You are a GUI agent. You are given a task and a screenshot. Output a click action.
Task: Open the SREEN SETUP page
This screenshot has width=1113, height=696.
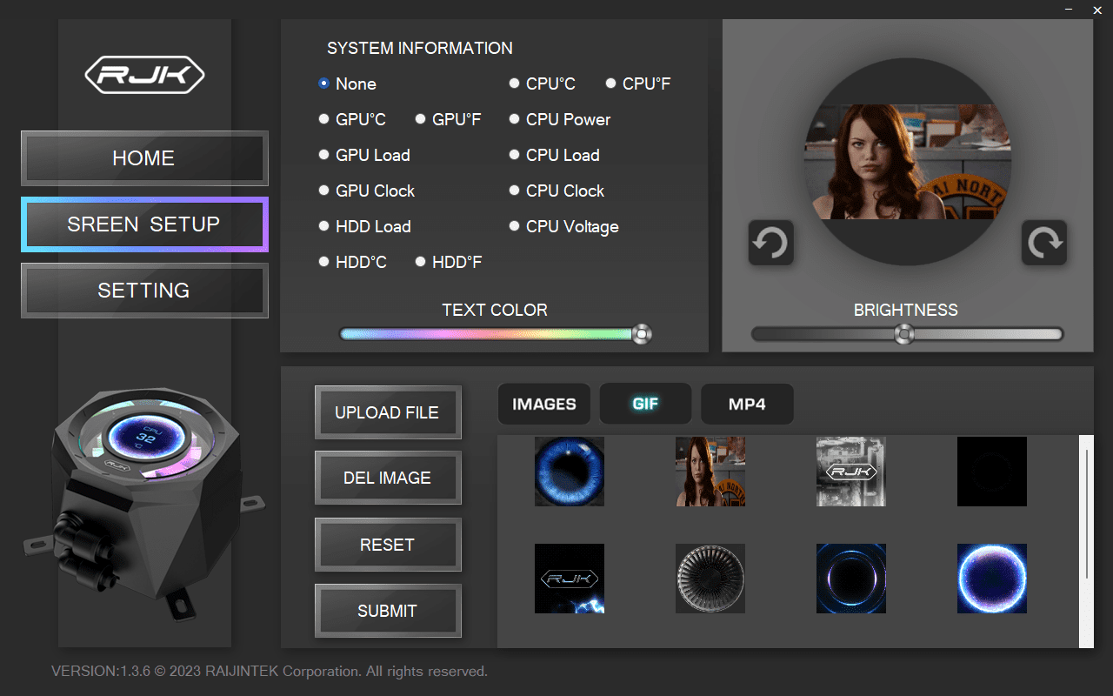(x=144, y=224)
